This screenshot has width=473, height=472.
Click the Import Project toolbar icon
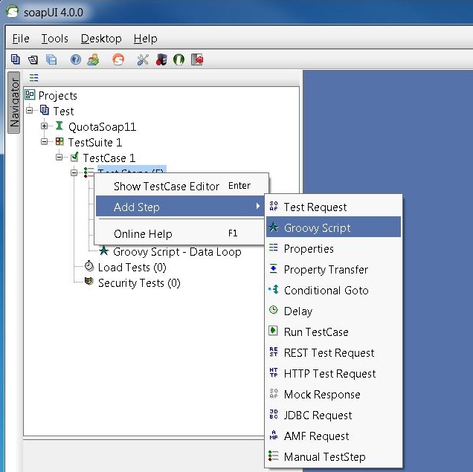(33, 59)
